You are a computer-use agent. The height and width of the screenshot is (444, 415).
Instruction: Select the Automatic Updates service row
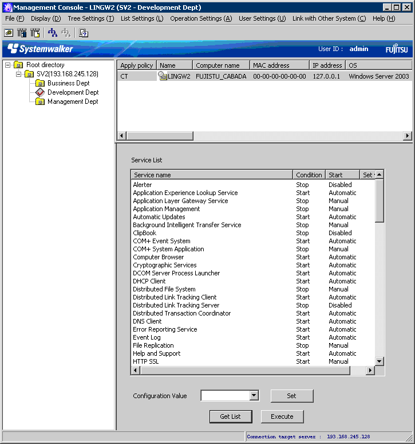click(x=253, y=217)
